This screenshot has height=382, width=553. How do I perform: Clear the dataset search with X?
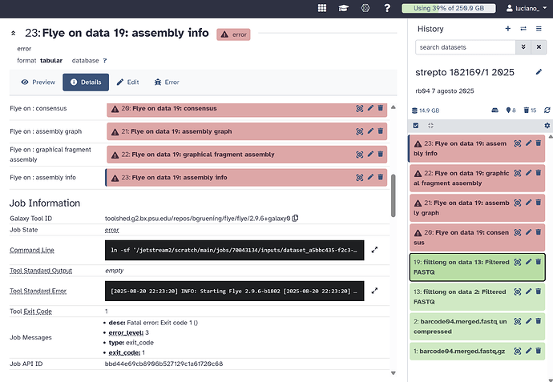point(539,47)
